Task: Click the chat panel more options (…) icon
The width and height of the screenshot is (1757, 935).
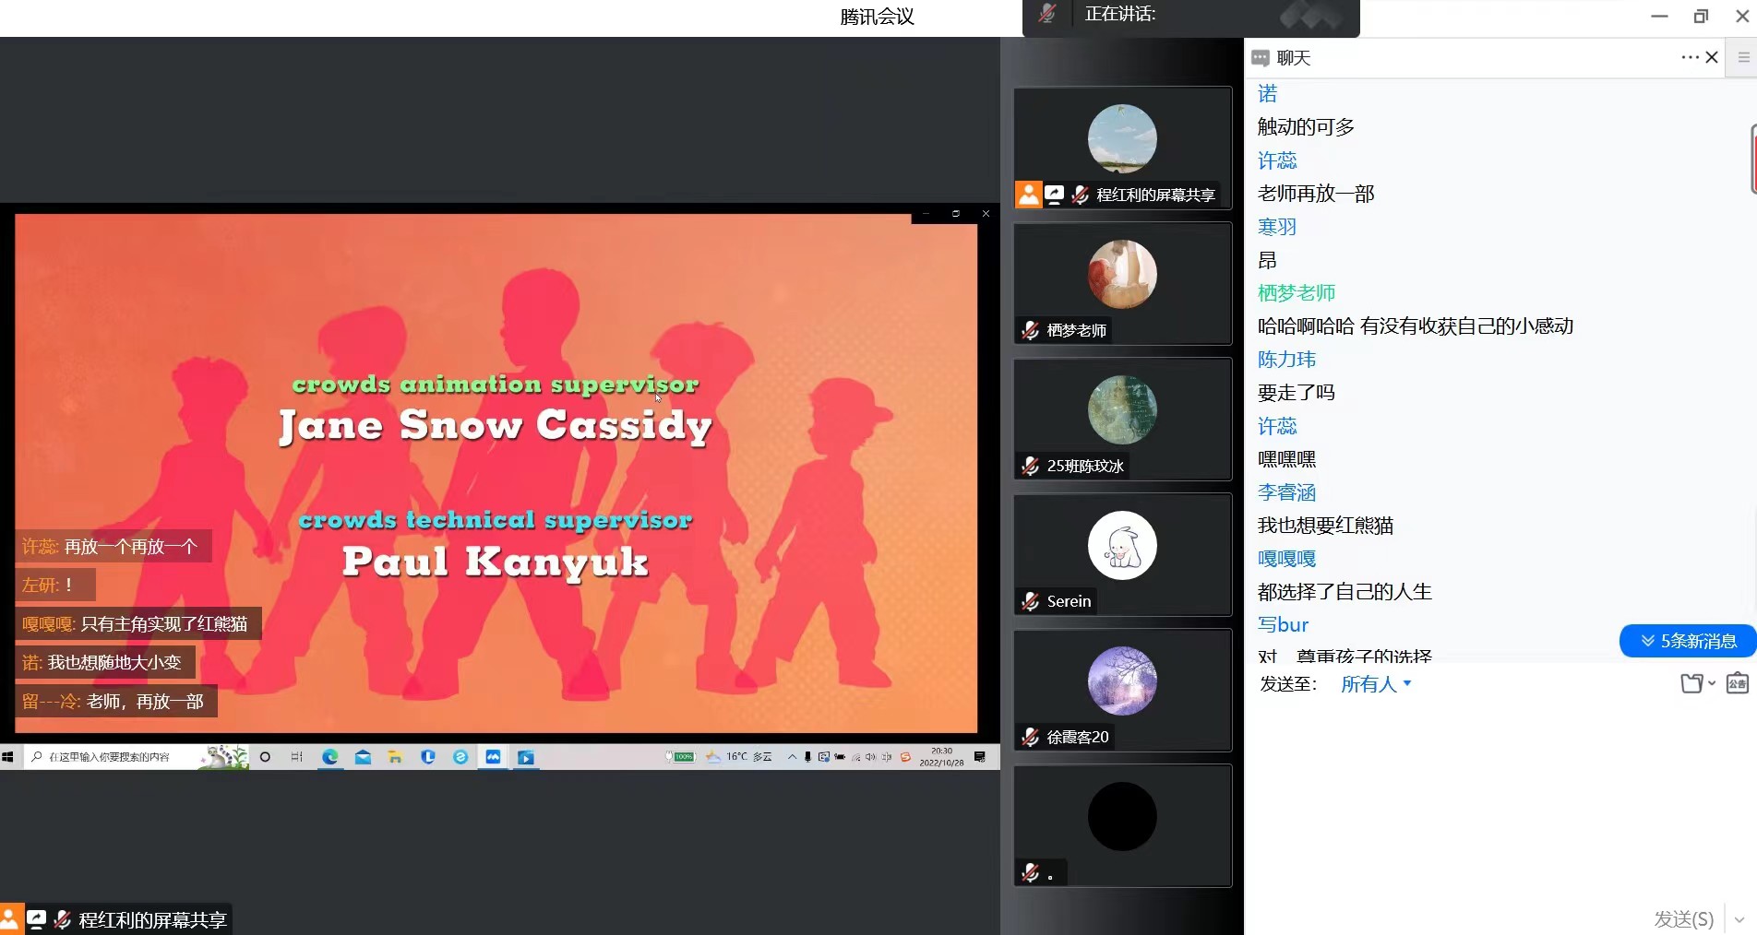Action: [x=1689, y=57]
